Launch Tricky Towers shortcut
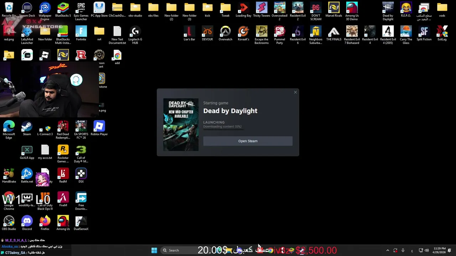Image resolution: width=456 pixels, height=256 pixels. pyautogui.click(x=261, y=10)
